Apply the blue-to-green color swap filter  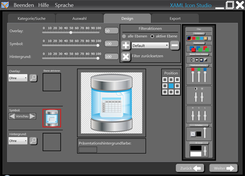tap(199, 48)
